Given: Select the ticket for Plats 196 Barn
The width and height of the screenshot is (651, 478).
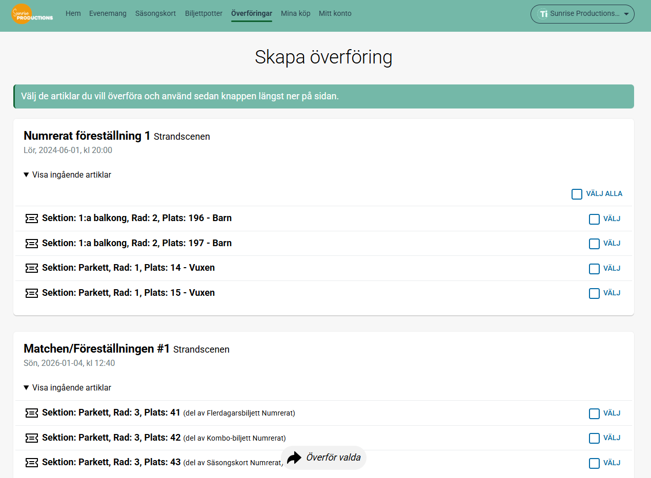Looking at the screenshot, I should [594, 219].
